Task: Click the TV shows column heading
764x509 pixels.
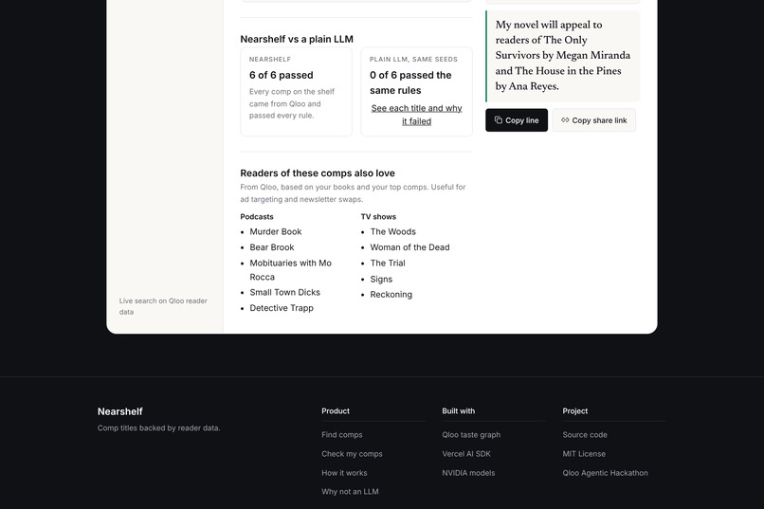Action: click(378, 217)
